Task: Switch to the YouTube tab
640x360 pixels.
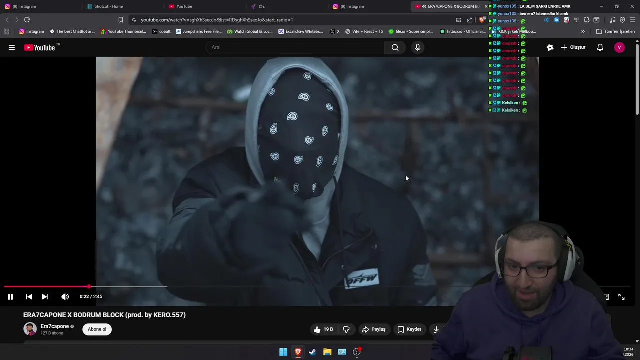Action: pos(205,6)
